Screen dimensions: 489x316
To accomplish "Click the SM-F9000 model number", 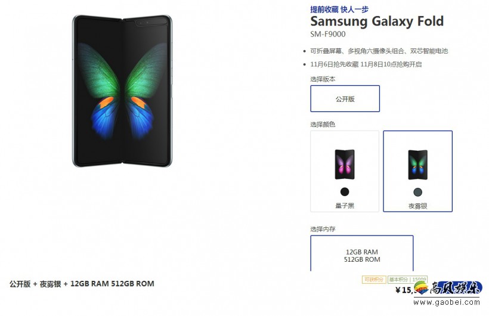I will point(328,34).
